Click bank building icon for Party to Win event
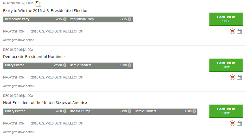The image size is (246, 134). (x=240, y=31)
